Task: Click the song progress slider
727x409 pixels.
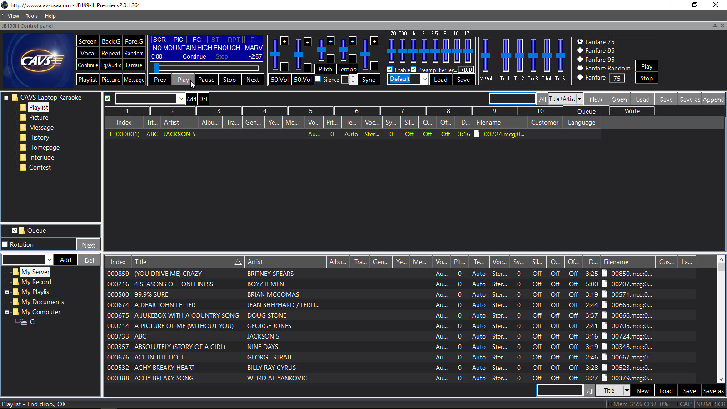Action: (207, 68)
